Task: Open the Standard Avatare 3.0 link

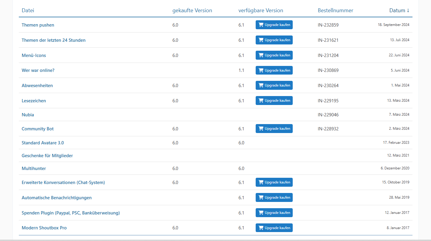Action: (43, 143)
